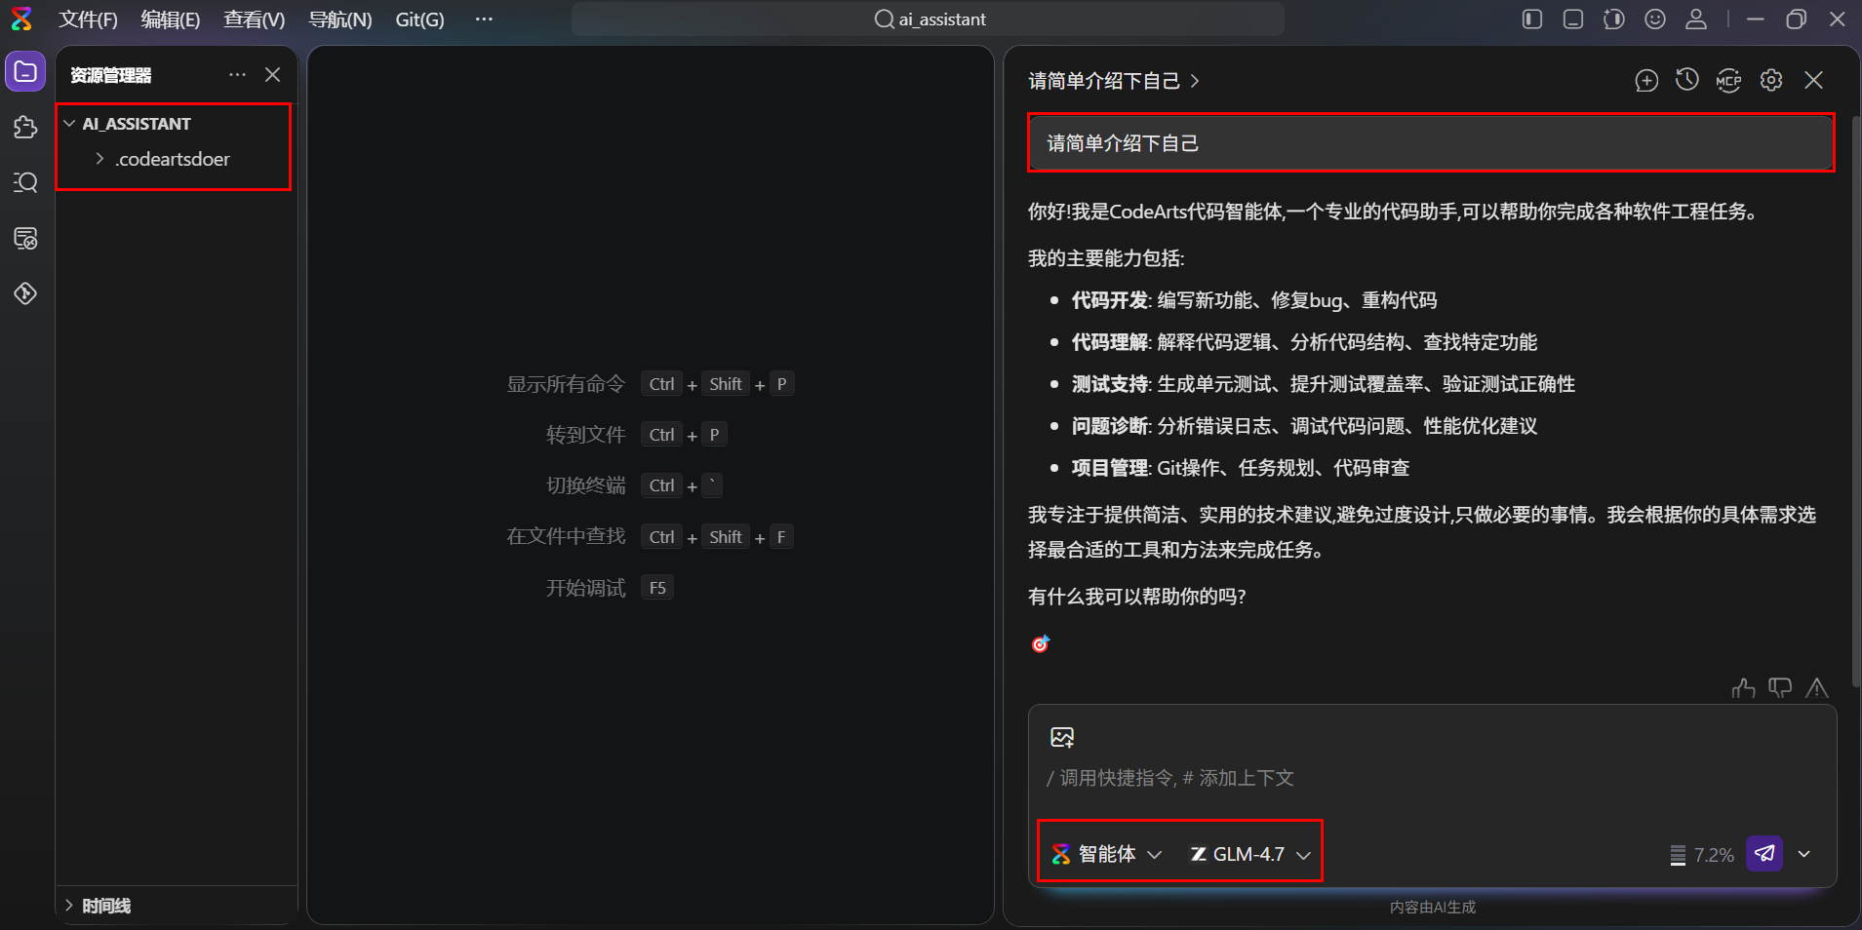1862x930 pixels.
Task: Open the menu bar overflow ellipsis
Action: [x=484, y=19]
